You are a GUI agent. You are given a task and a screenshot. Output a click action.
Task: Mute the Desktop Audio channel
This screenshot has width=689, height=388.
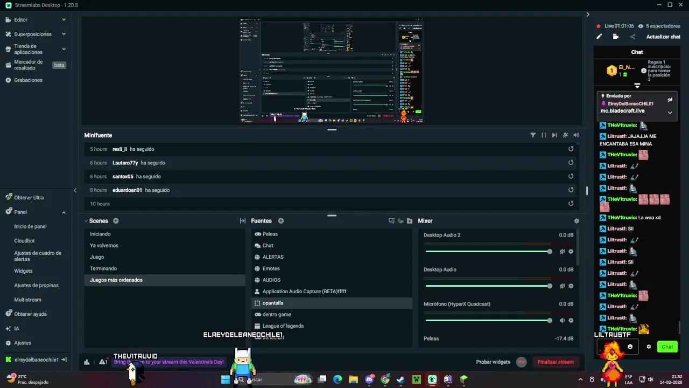pos(562,286)
